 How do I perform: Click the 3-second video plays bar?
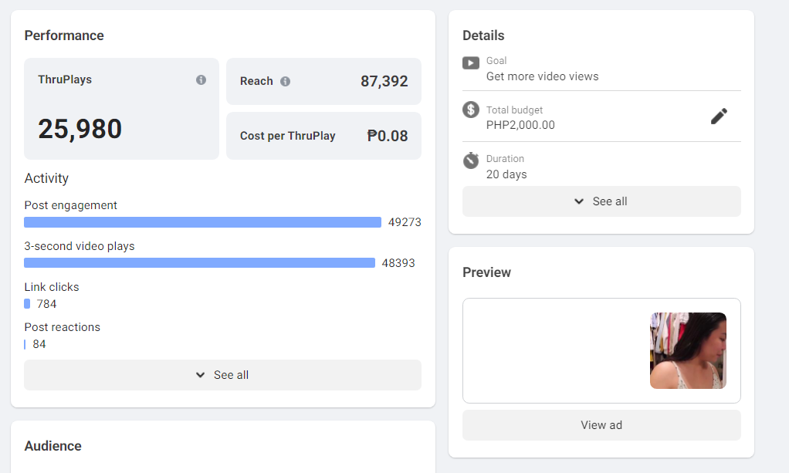click(199, 263)
